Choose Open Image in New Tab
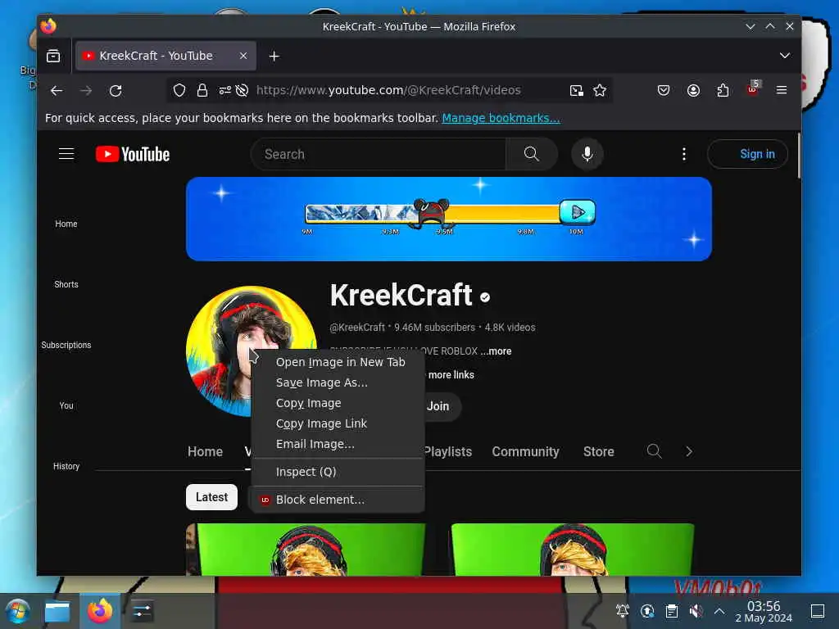 (x=338, y=362)
